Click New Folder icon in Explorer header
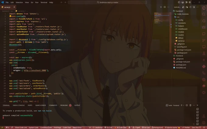 point(187,7)
